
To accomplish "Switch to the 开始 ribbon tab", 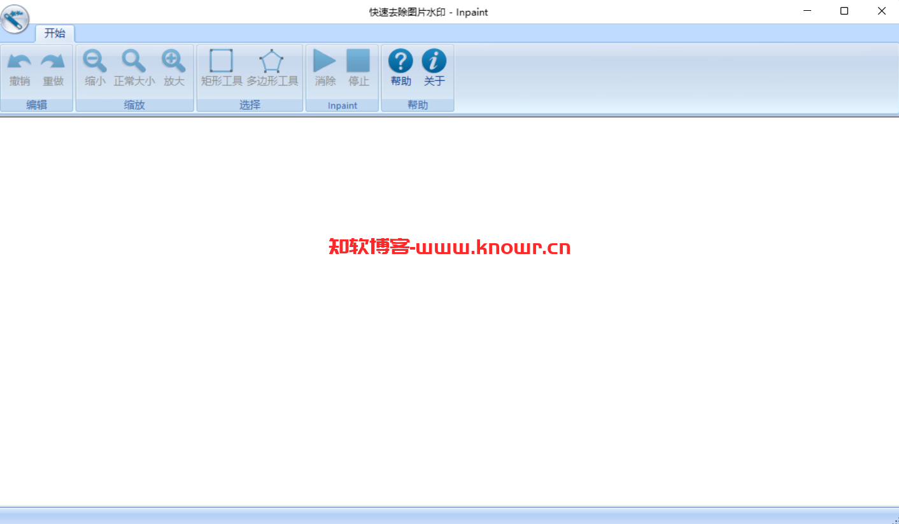I will [55, 34].
